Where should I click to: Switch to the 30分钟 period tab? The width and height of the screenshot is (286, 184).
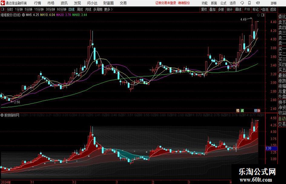pos(50,9)
